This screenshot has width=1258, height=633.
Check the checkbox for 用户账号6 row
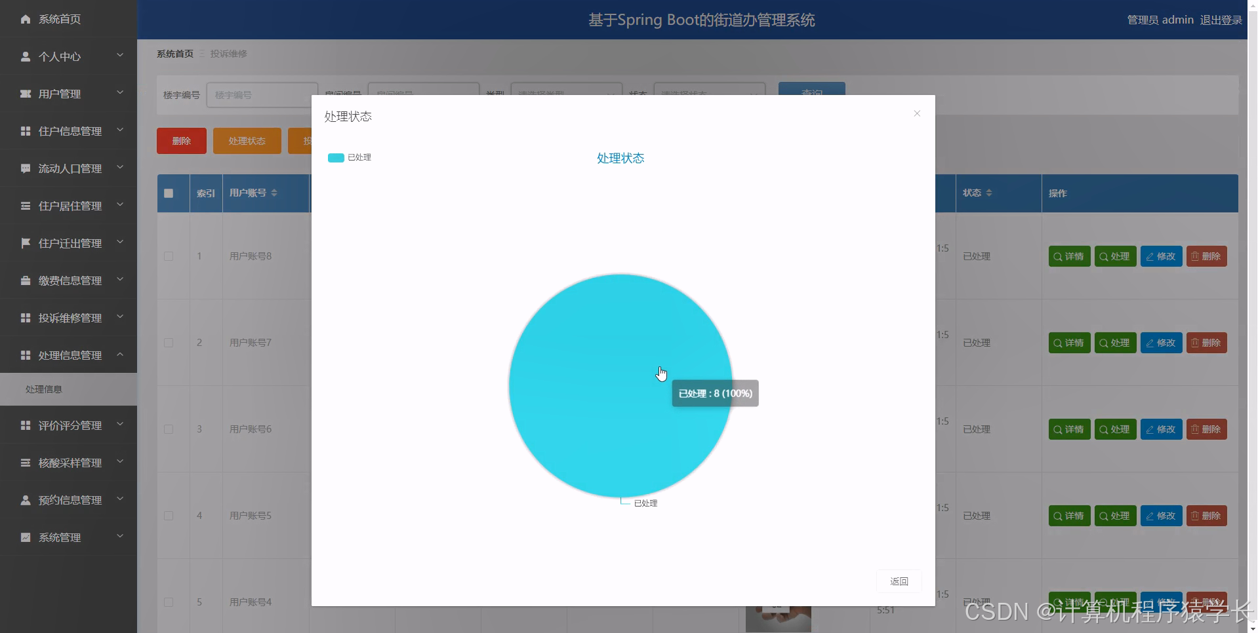click(x=169, y=429)
